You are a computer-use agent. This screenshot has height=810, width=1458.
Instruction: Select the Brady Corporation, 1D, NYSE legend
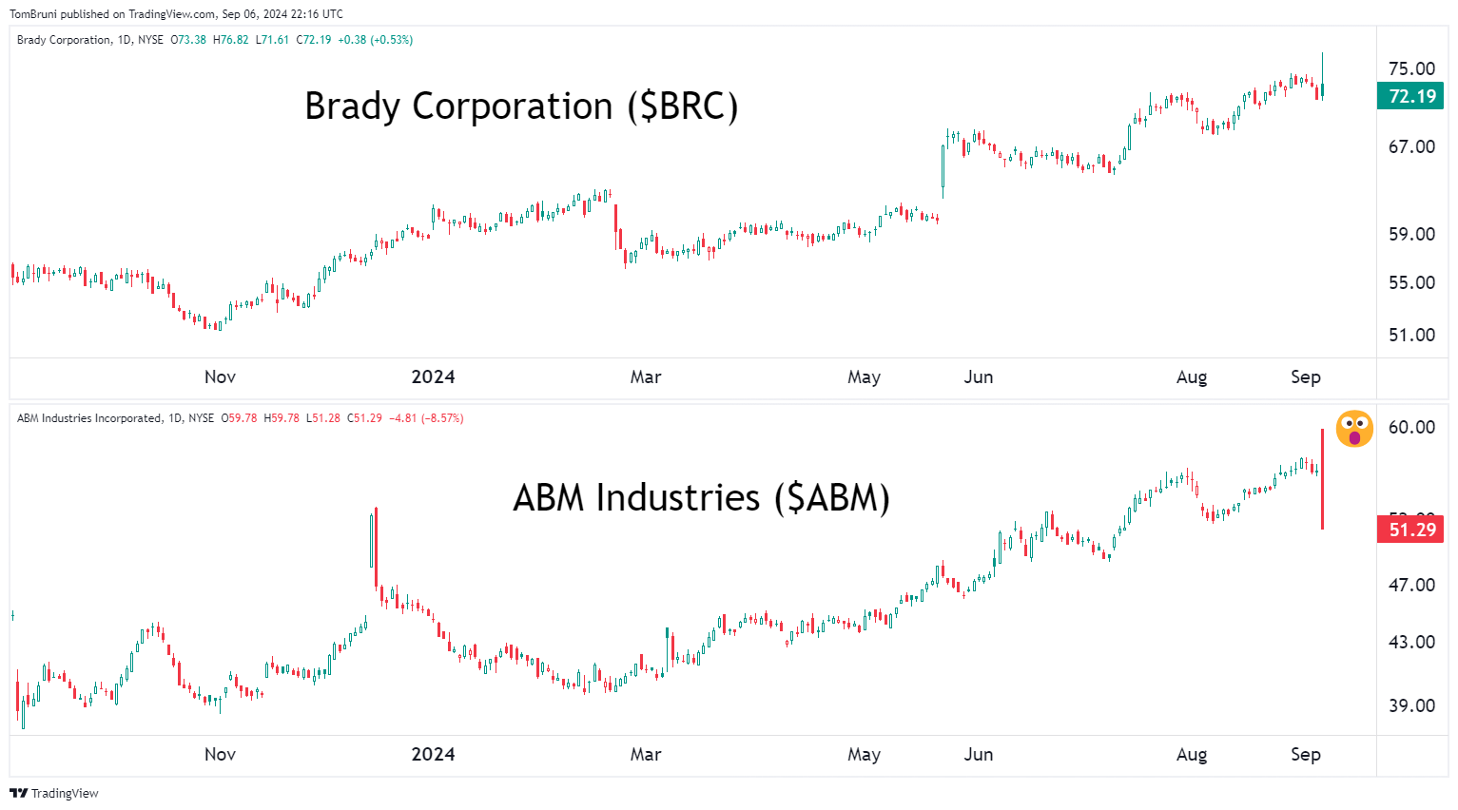click(90, 40)
